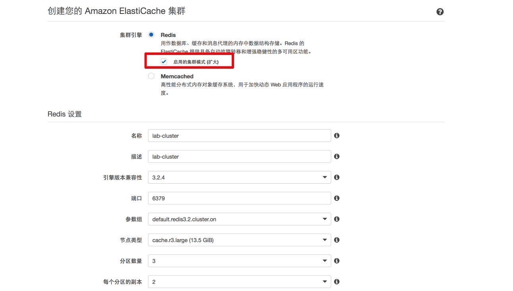
Task: Click the 端口 input field with 6379
Action: point(239,198)
